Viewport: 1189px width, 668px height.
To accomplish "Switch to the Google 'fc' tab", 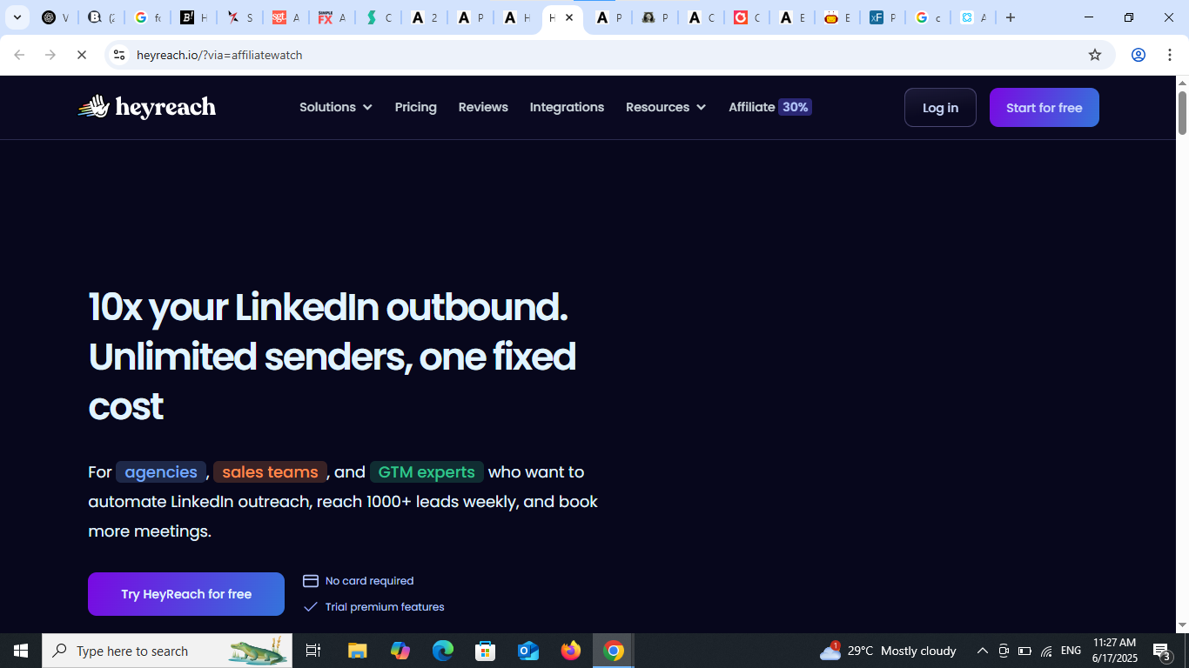I will pos(147,17).
